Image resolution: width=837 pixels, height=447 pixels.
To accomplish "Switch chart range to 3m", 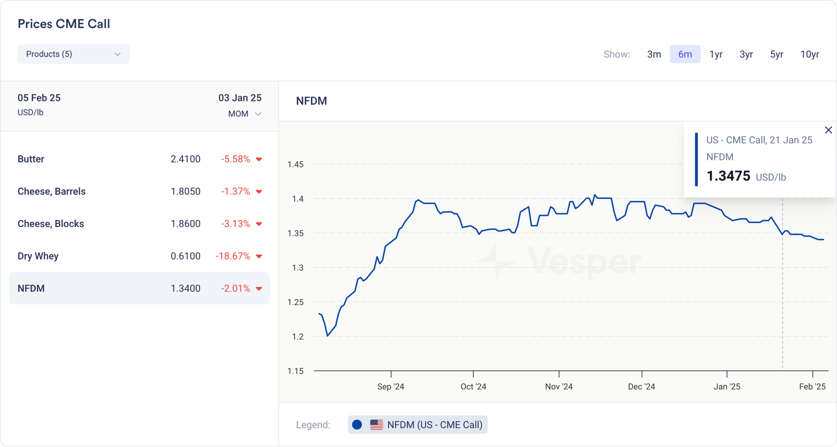I will [x=654, y=54].
